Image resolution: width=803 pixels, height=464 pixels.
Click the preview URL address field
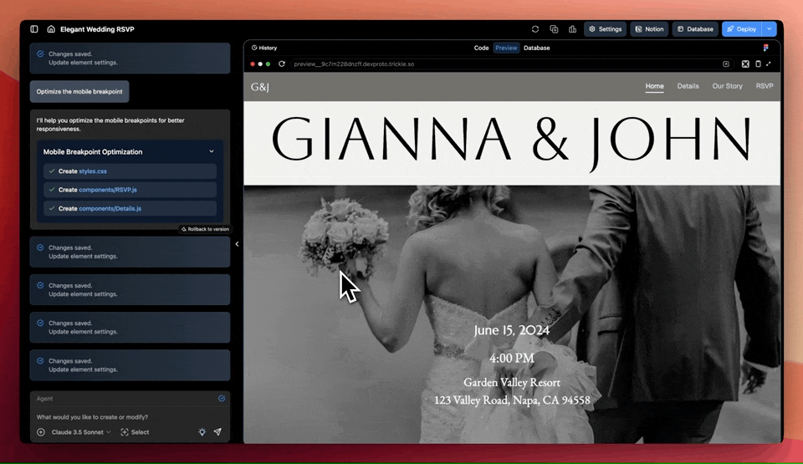511,64
